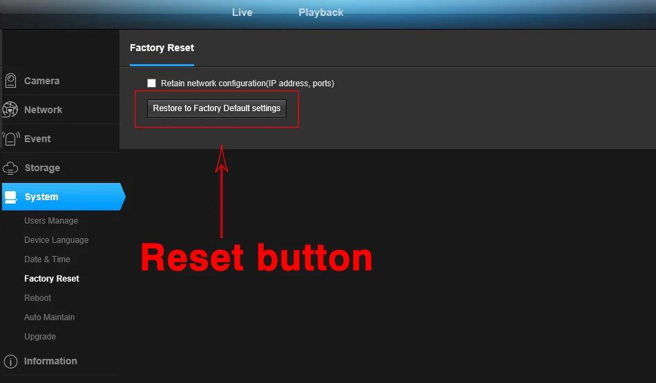Click the System monitor icon
Screen dimensions: 656x383
tap(11, 197)
